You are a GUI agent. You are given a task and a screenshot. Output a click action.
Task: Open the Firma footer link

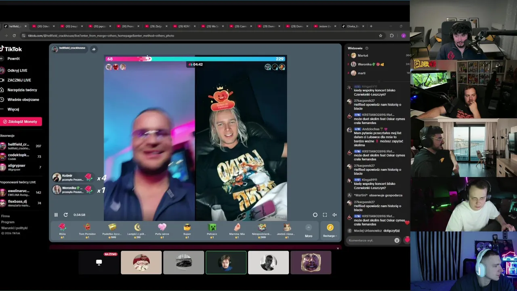tap(5, 216)
